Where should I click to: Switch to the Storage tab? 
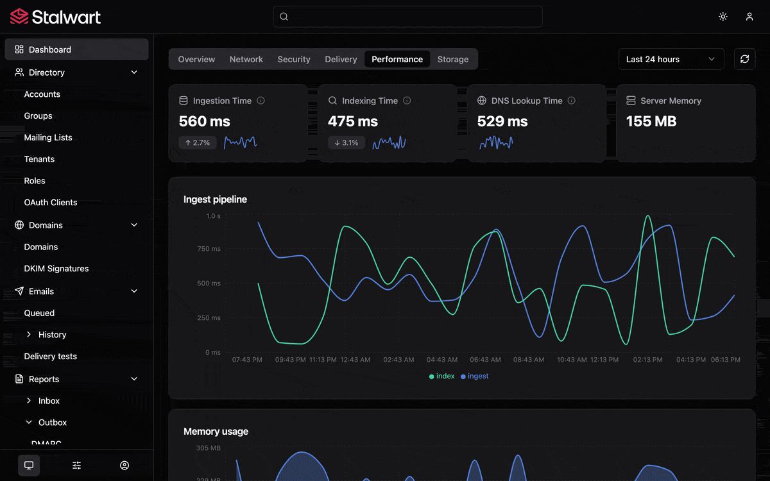(453, 59)
